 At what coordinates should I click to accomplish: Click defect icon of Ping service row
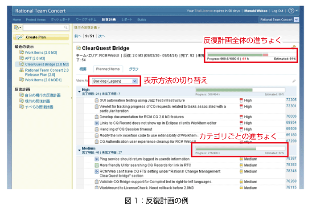click(97, 159)
